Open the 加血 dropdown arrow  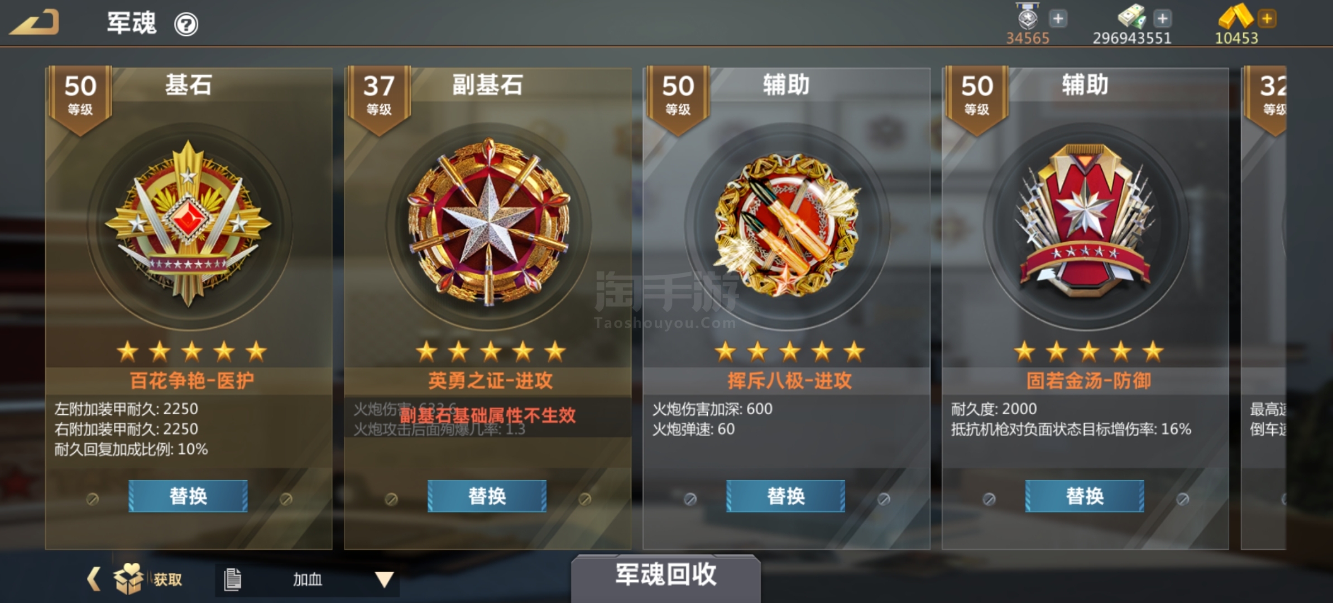(x=384, y=580)
